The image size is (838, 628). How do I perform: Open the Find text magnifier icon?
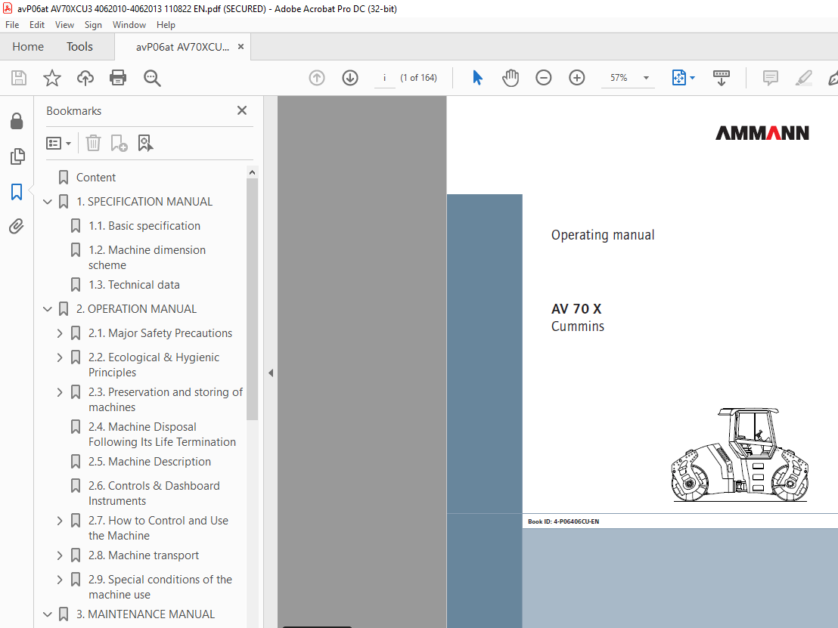[x=152, y=78]
